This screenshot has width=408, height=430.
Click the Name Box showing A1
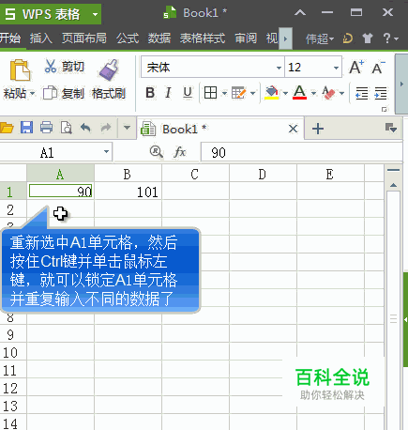pyautogui.click(x=55, y=152)
